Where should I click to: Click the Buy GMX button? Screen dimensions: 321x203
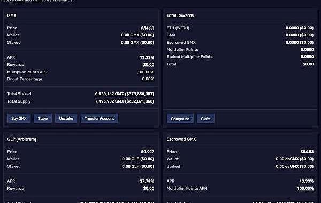click(x=19, y=119)
